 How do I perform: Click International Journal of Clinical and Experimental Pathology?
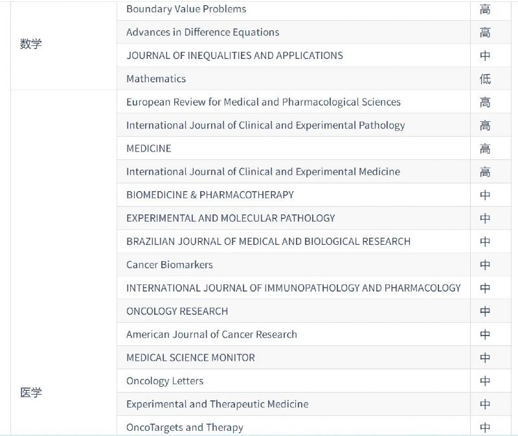(265, 125)
